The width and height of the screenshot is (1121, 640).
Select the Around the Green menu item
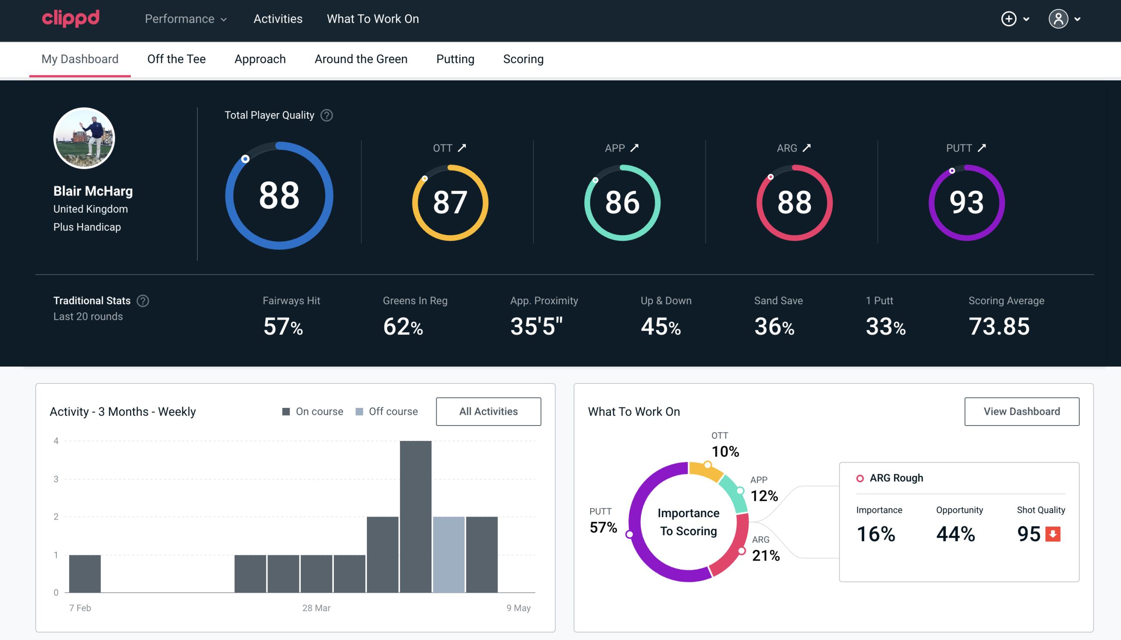(360, 58)
